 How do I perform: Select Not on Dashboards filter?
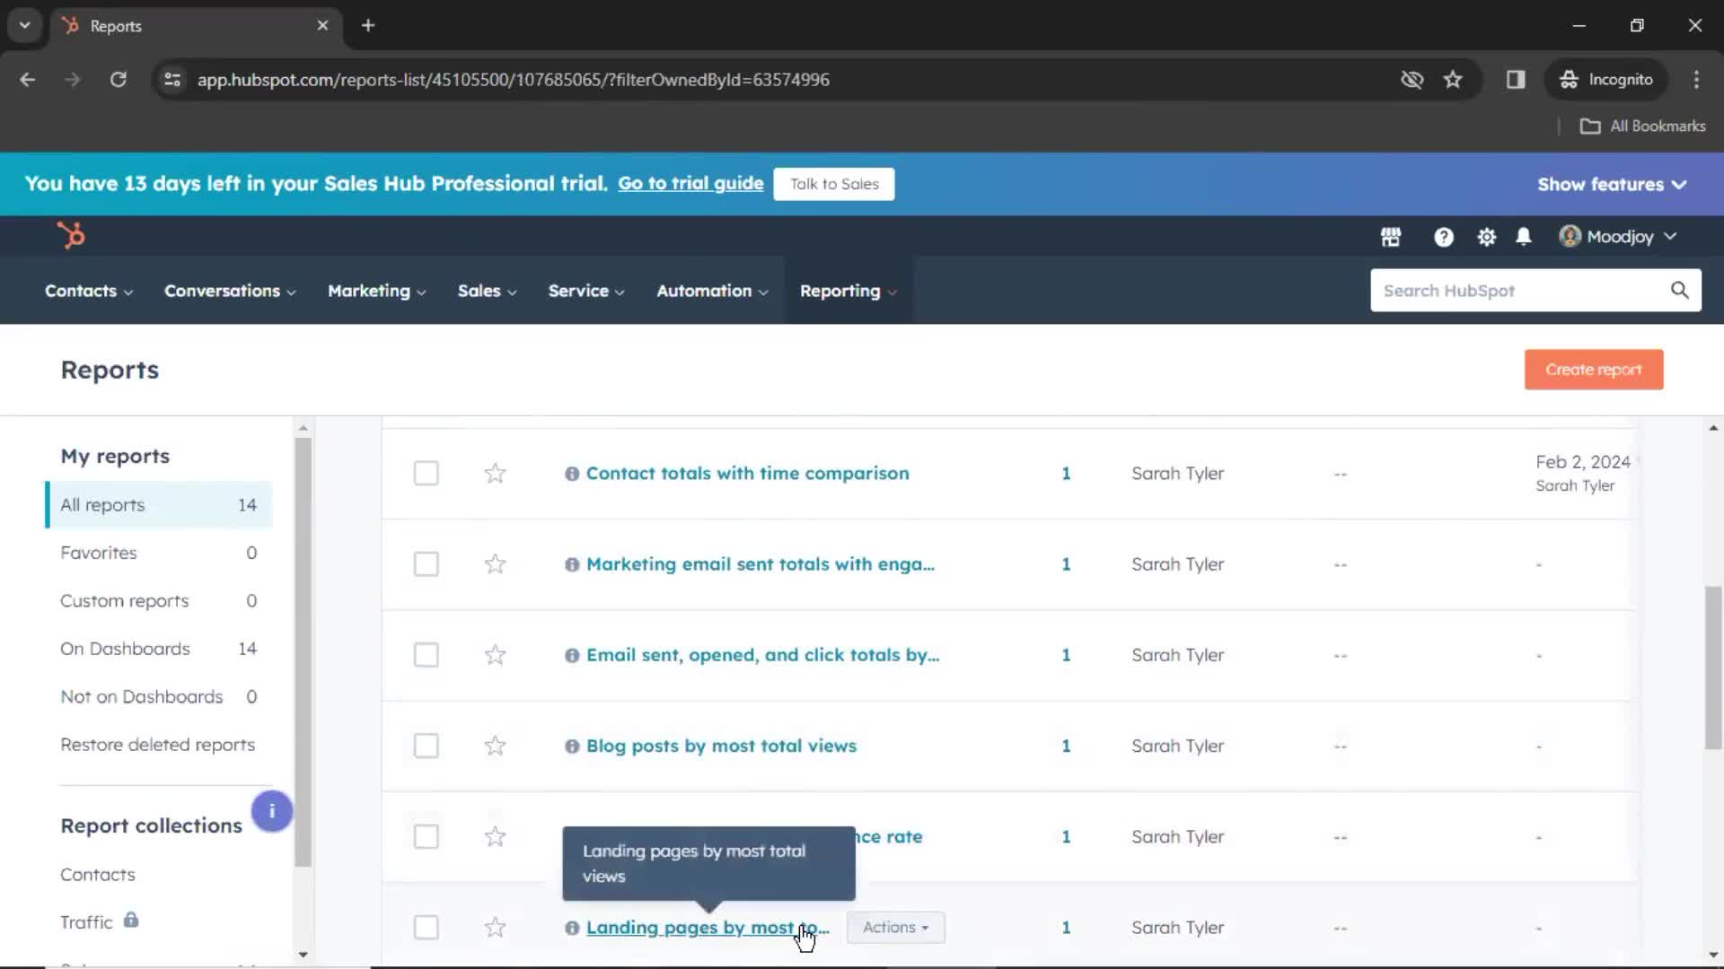[x=158, y=696]
